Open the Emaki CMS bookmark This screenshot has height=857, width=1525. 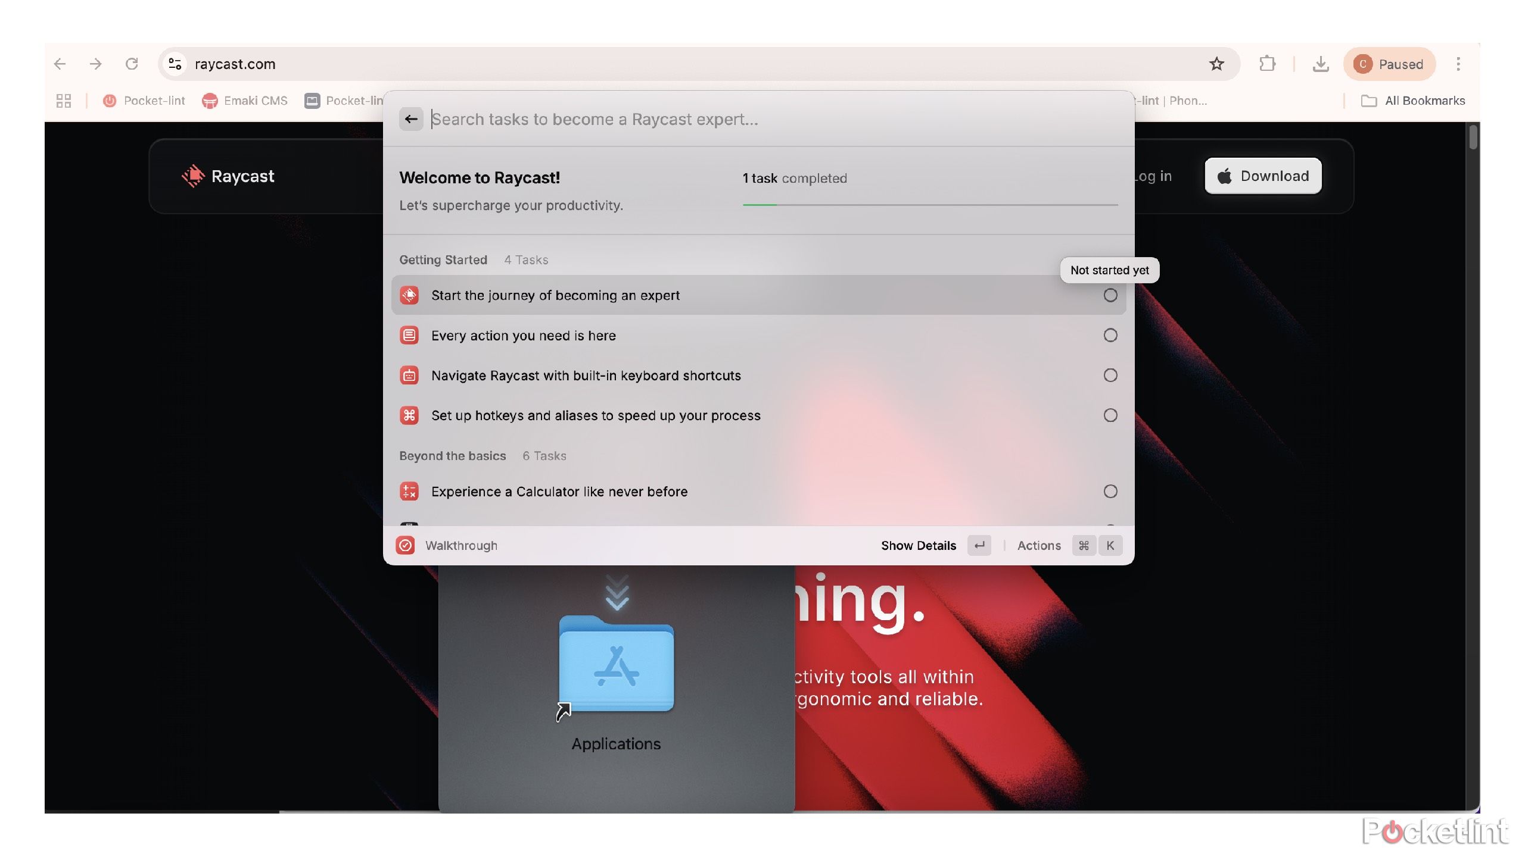(x=245, y=101)
